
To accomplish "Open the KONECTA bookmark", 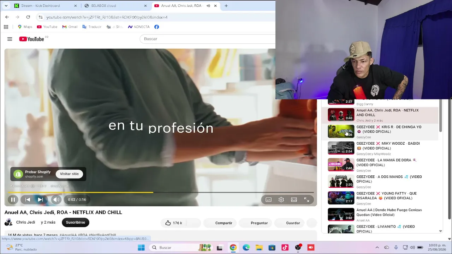I will (138, 27).
